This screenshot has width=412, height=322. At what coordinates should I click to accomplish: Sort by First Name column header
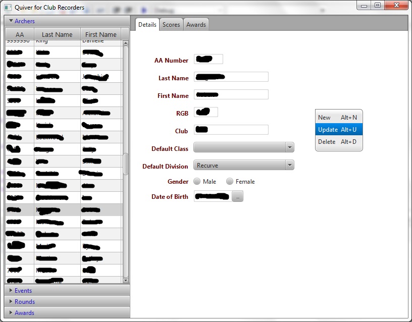[x=100, y=34]
